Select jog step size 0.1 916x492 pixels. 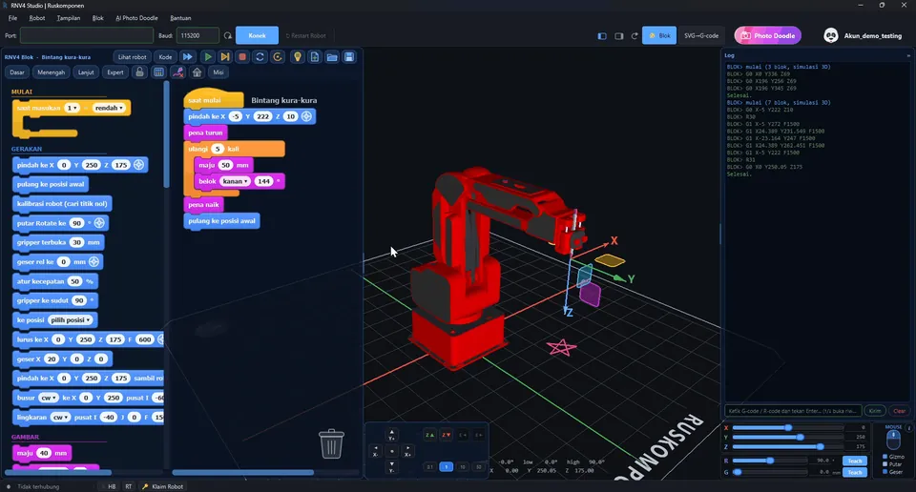point(430,467)
